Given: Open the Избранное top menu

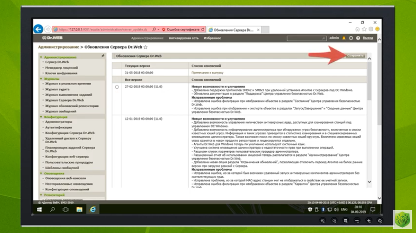Looking at the screenshot, I should click(212, 38).
